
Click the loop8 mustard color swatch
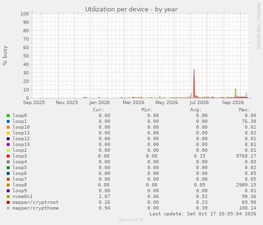pyautogui.click(x=8, y=185)
